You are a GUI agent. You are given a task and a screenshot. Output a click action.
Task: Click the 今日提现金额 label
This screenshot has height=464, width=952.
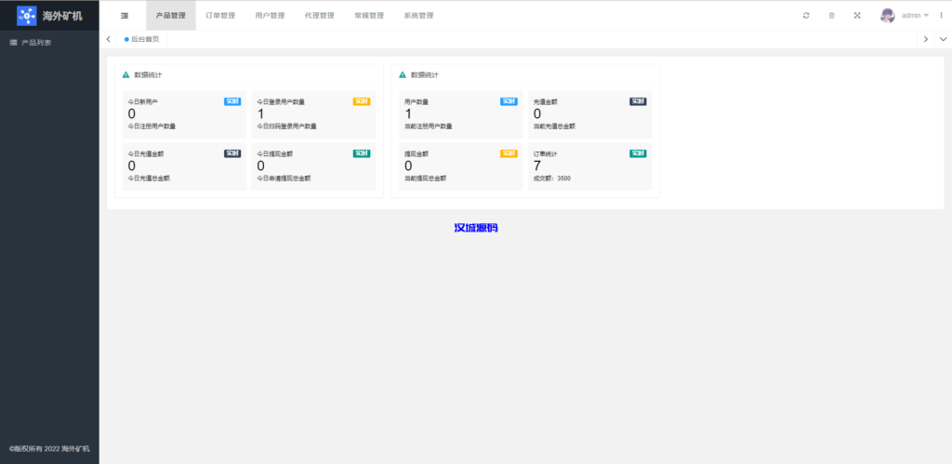click(x=275, y=154)
